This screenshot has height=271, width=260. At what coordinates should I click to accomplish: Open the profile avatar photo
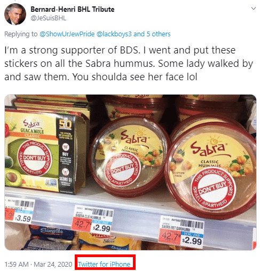15,14
